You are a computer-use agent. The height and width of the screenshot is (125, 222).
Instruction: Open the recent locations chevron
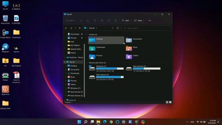(x=76, y=28)
